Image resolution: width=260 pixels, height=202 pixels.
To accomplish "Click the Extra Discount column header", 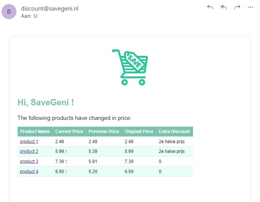I will point(174,132).
